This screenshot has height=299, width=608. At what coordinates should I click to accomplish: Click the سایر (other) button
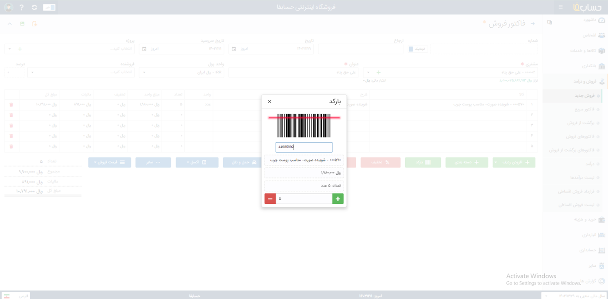(153, 162)
